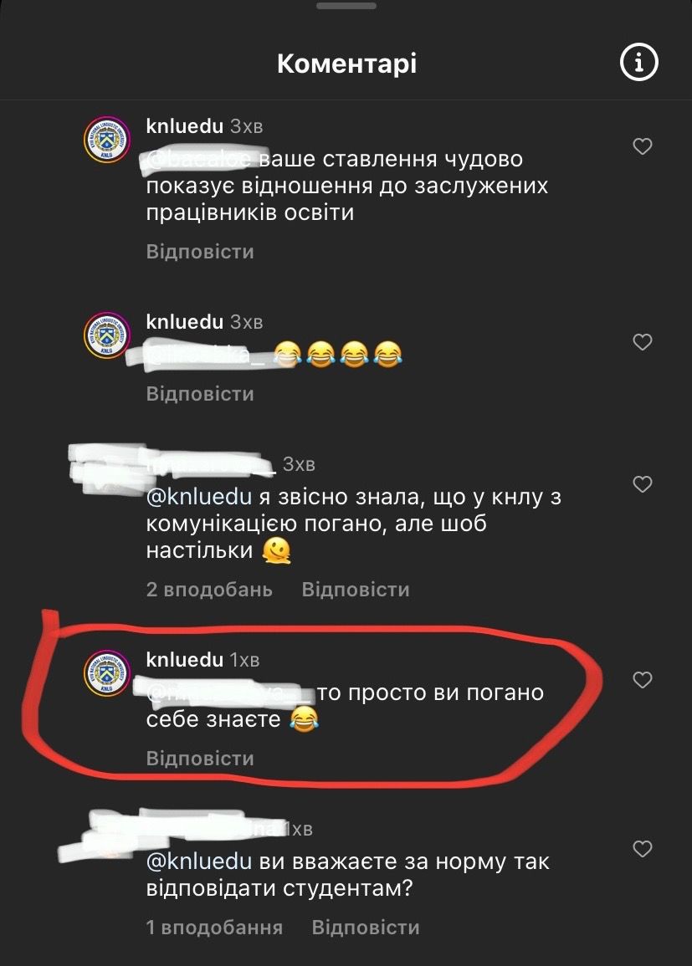Tap Відповісти next to 2 вподобань
The height and width of the screenshot is (966, 692).
click(356, 590)
